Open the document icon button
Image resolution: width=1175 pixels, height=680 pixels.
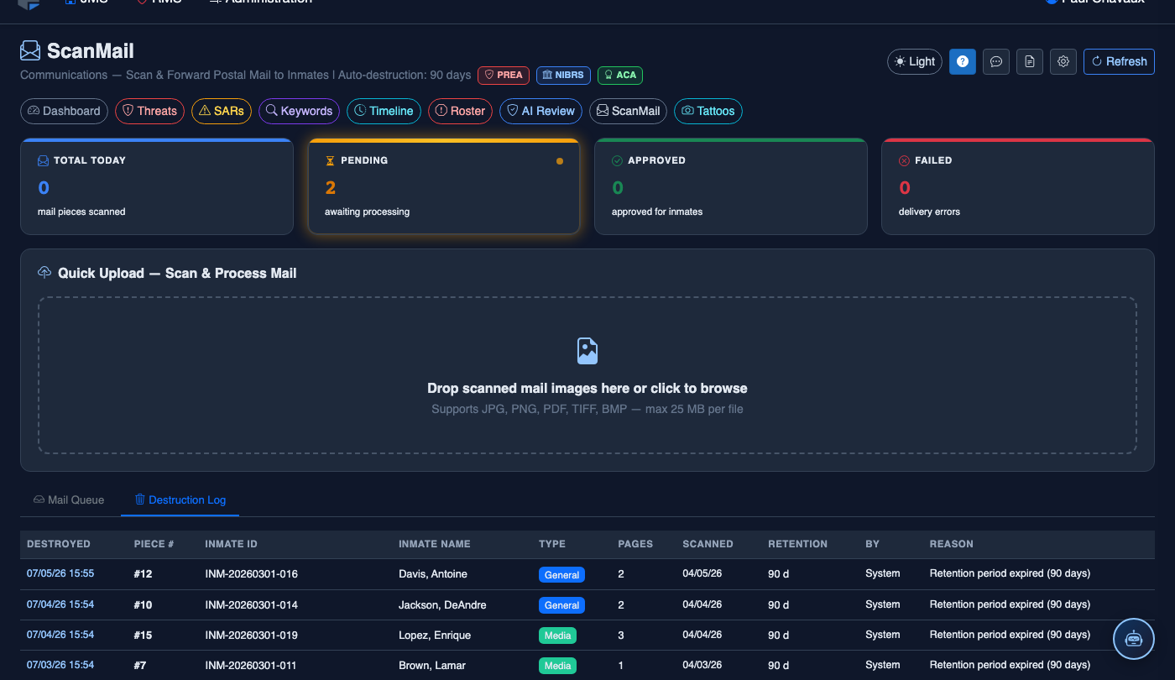pyautogui.click(x=1030, y=61)
